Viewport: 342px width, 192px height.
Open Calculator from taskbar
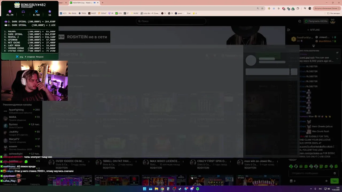(x=168, y=189)
